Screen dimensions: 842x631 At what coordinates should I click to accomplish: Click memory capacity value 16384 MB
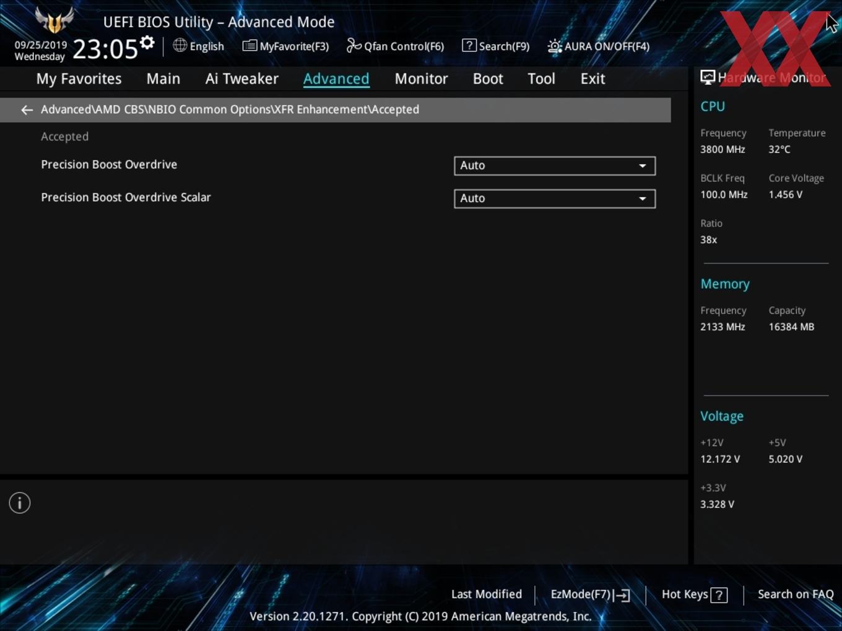coord(791,327)
